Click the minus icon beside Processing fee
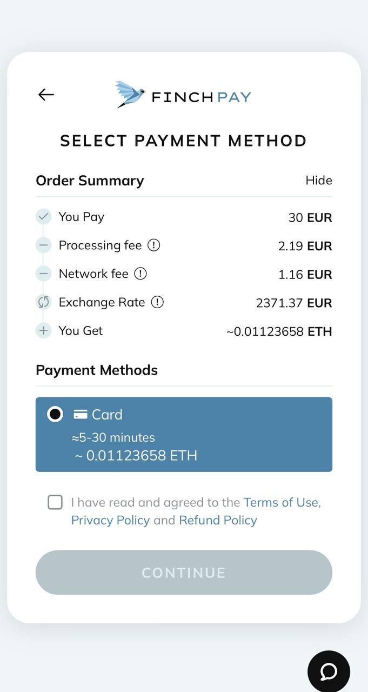Viewport: 368px width, 692px height. click(43, 245)
